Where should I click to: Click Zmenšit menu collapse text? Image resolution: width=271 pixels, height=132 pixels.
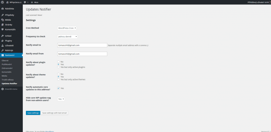point(11,89)
